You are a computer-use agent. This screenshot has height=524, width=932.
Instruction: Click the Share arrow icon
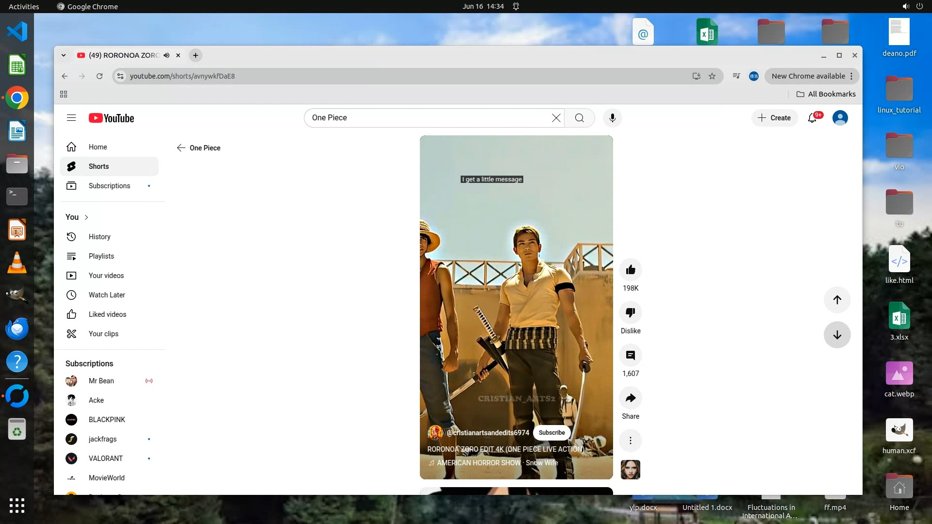point(631,398)
